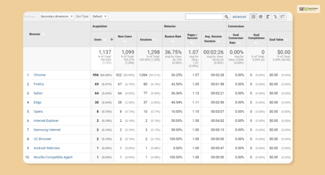
Task: Select Safari's pages per session 1.12
Action: tap(195, 93)
